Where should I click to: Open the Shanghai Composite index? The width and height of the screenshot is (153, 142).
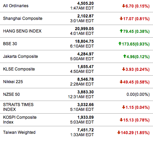click(x=23, y=18)
